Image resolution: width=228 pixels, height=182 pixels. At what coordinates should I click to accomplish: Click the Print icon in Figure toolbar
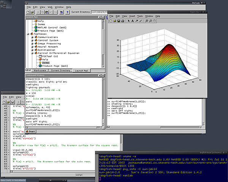(x=123, y=21)
